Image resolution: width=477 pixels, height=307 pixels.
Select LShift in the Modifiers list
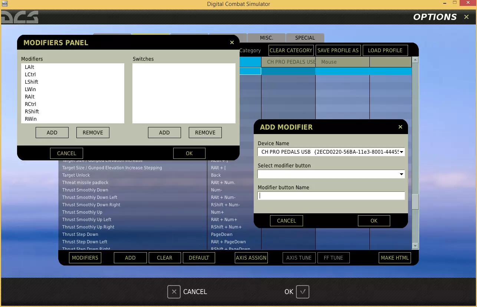pos(73,82)
